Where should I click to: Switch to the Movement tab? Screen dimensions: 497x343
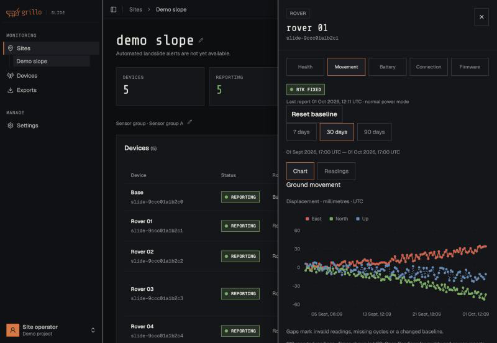[x=346, y=67]
